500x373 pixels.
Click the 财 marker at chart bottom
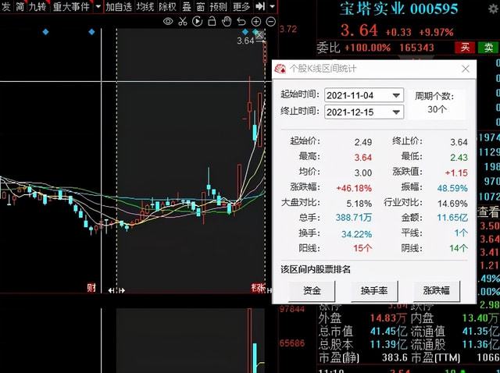tap(91, 288)
